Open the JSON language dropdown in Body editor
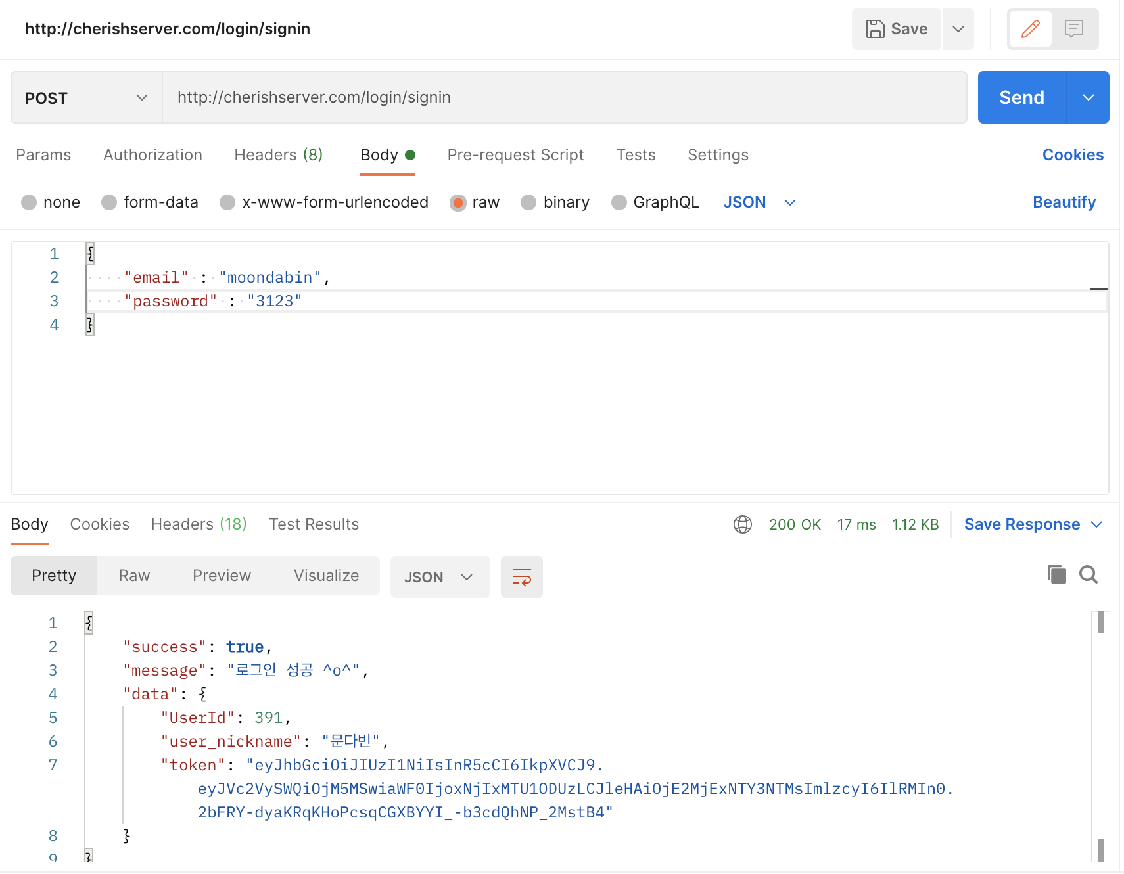 click(759, 202)
